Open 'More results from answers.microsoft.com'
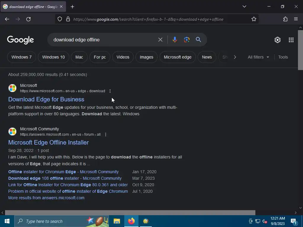The image size is (303, 227). click(x=46, y=198)
